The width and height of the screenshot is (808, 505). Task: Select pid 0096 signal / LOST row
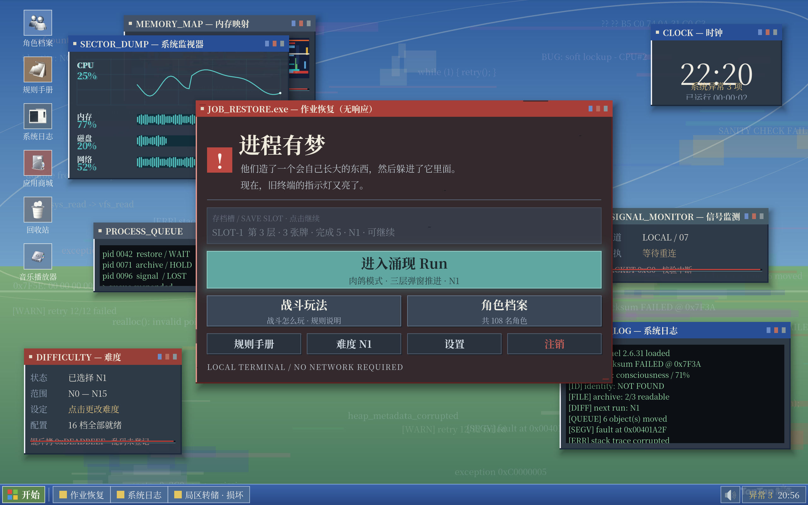tap(145, 276)
